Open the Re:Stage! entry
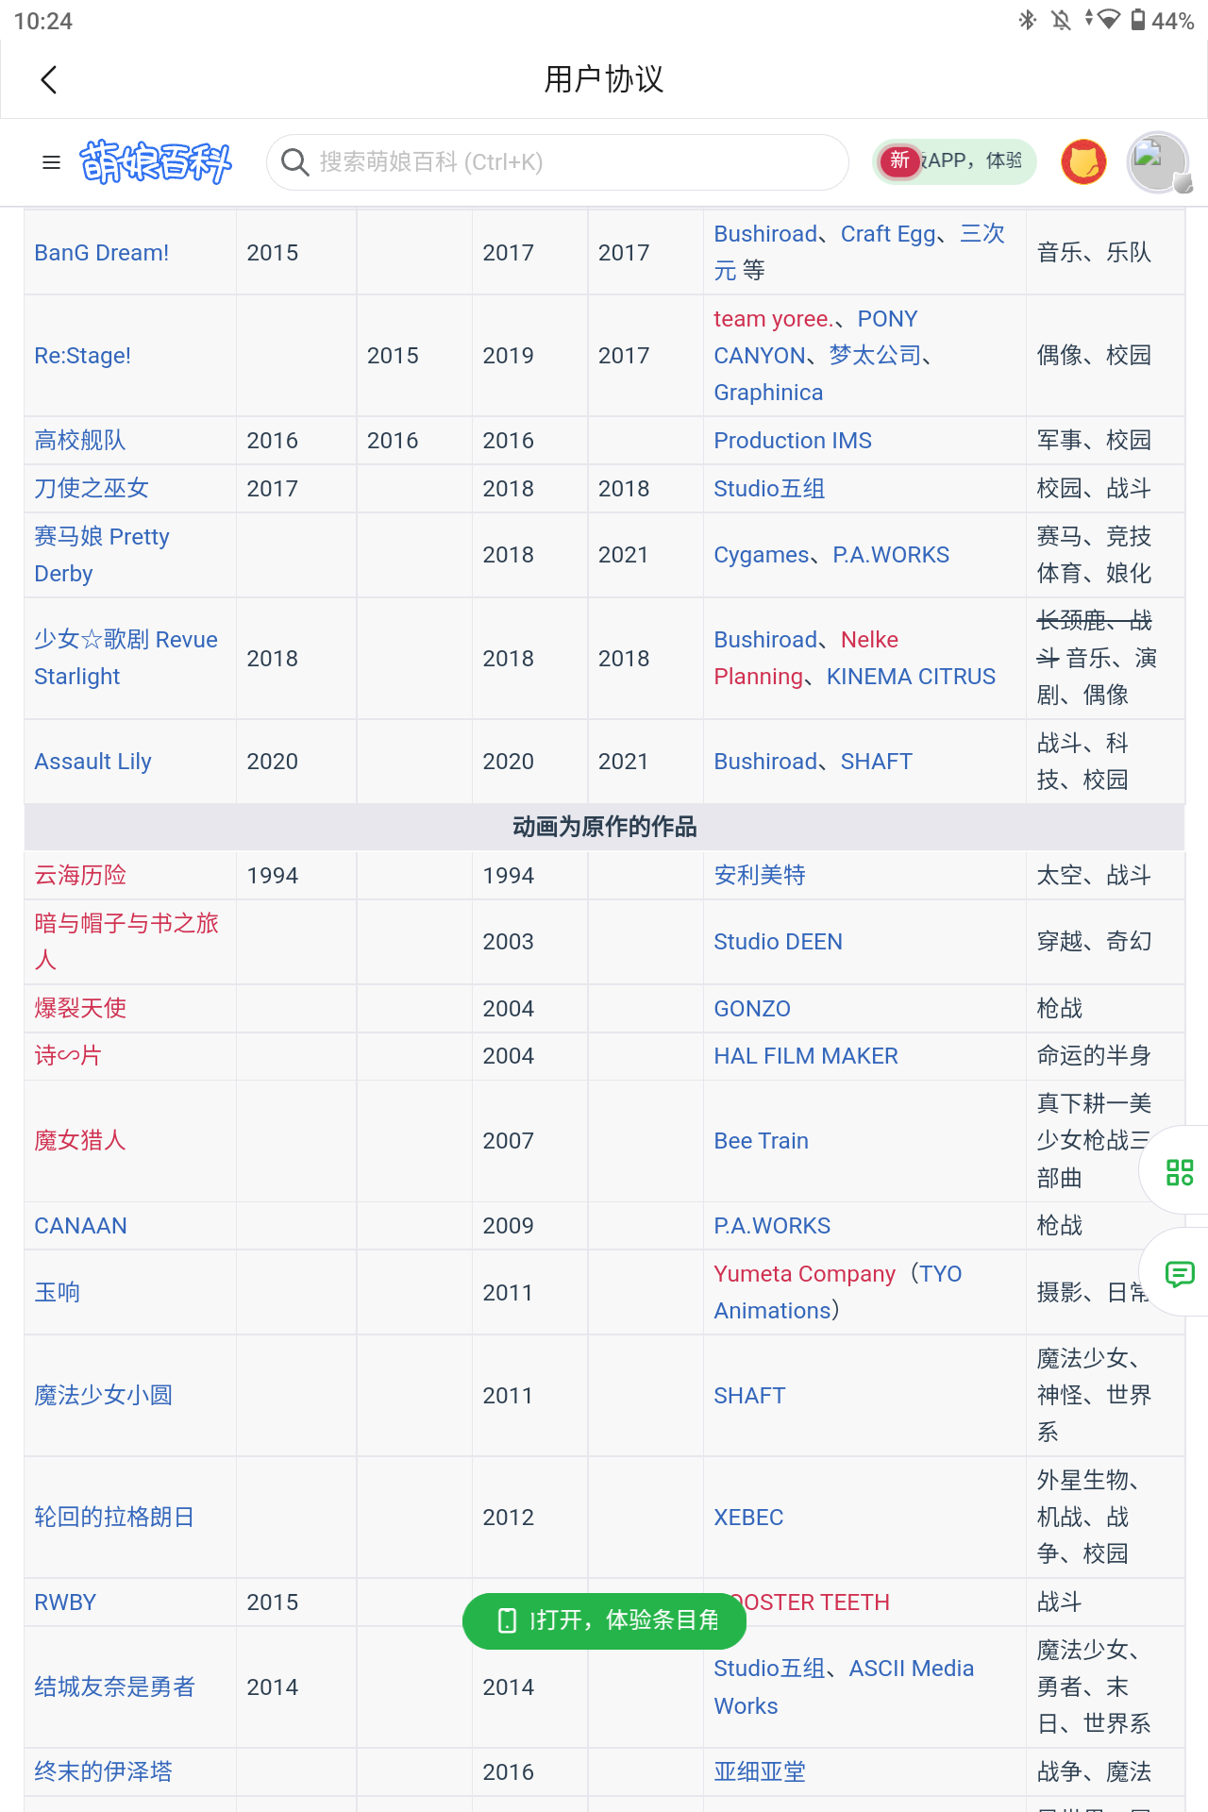The width and height of the screenshot is (1208, 1812). pos(83,356)
